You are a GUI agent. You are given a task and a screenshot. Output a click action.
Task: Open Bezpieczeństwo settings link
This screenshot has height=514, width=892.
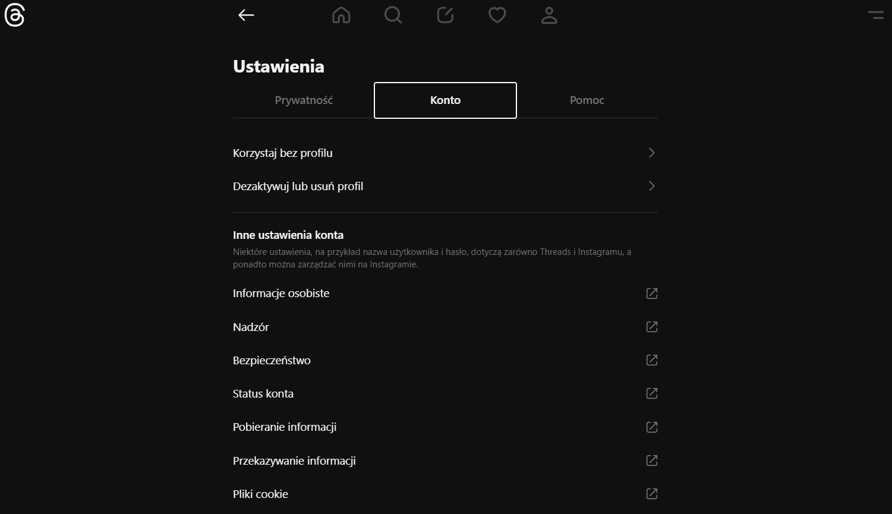(x=445, y=360)
